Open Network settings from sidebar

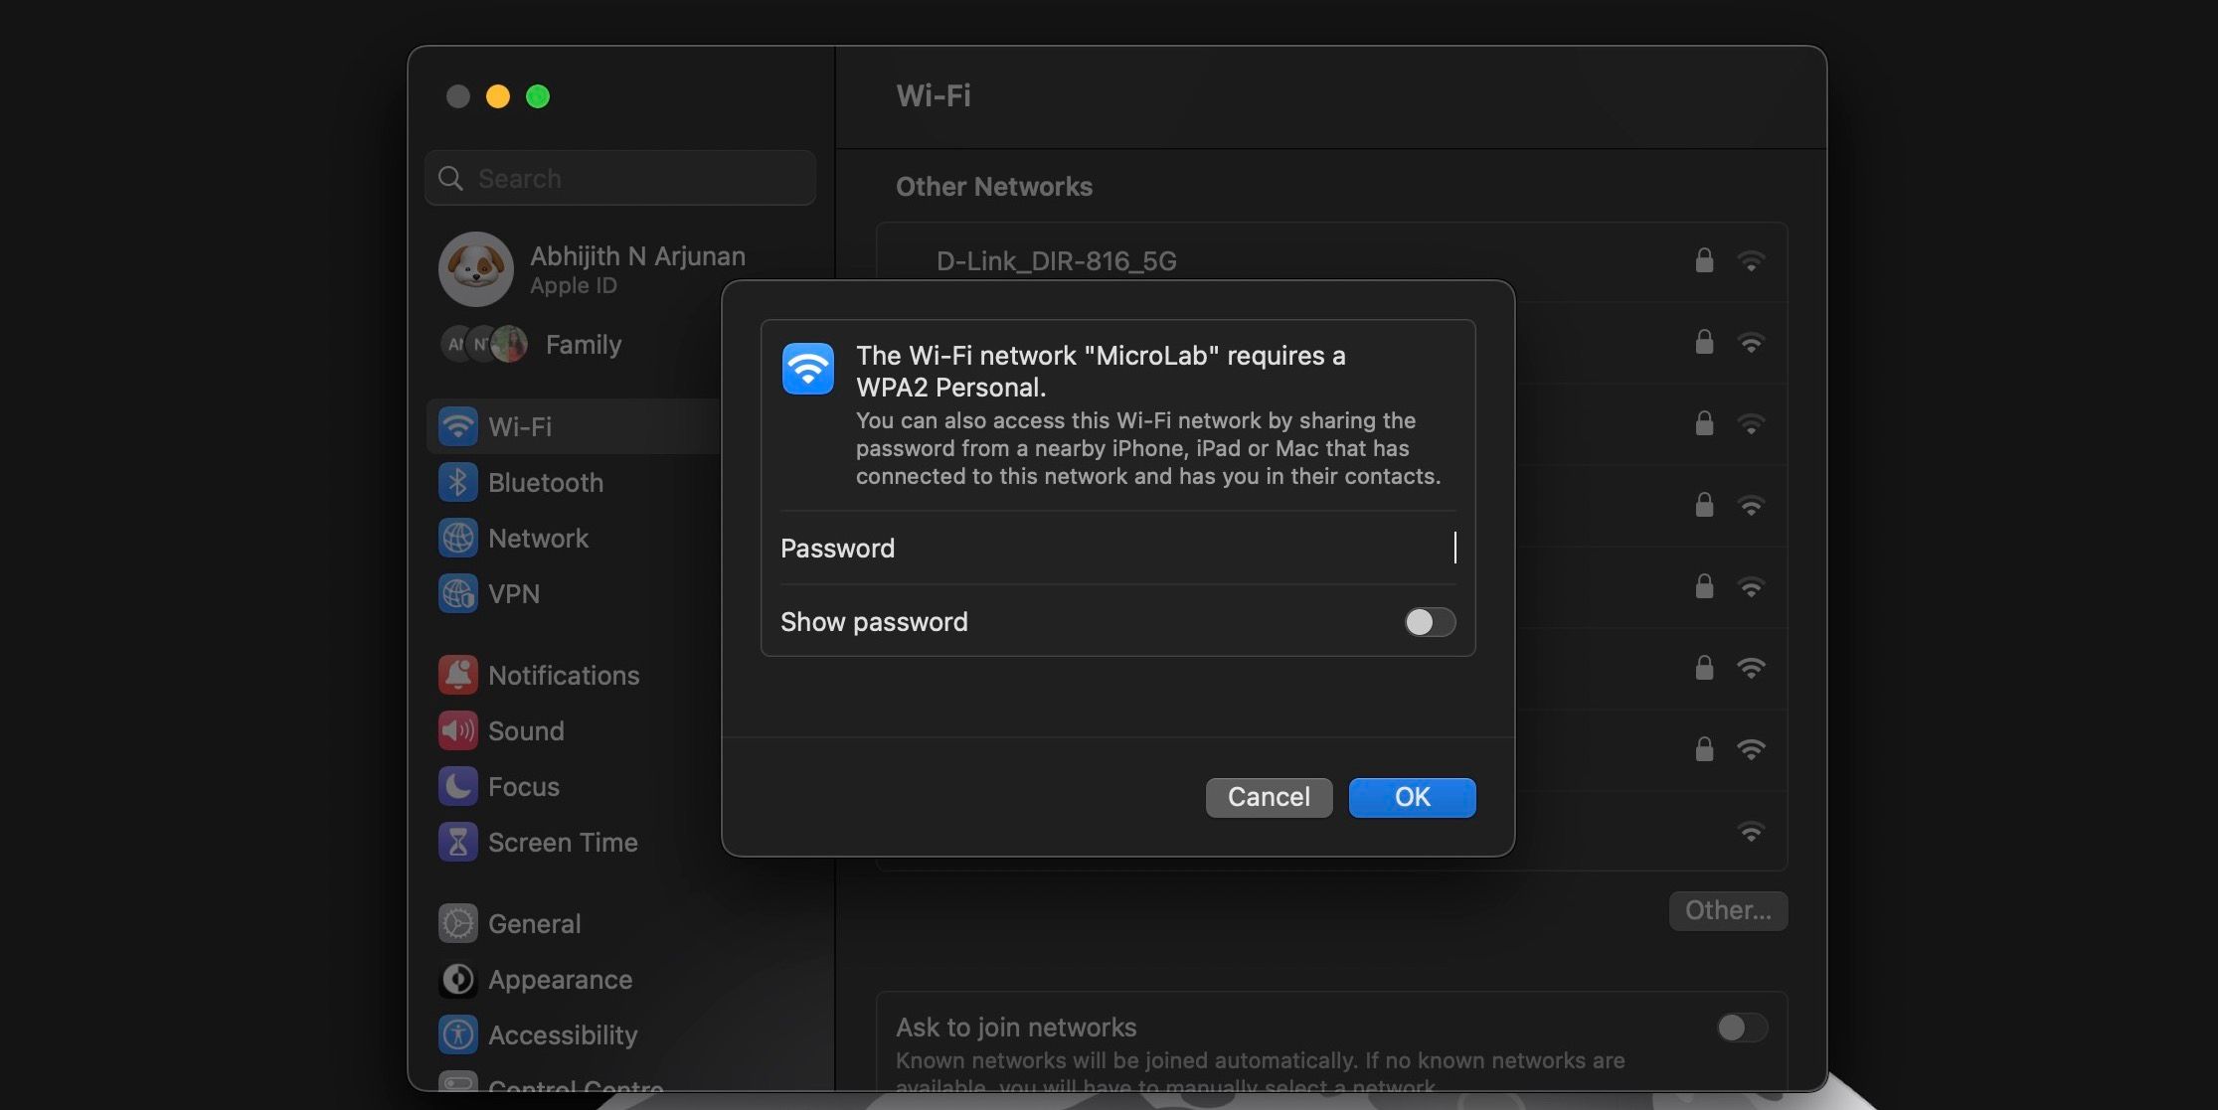click(x=538, y=538)
